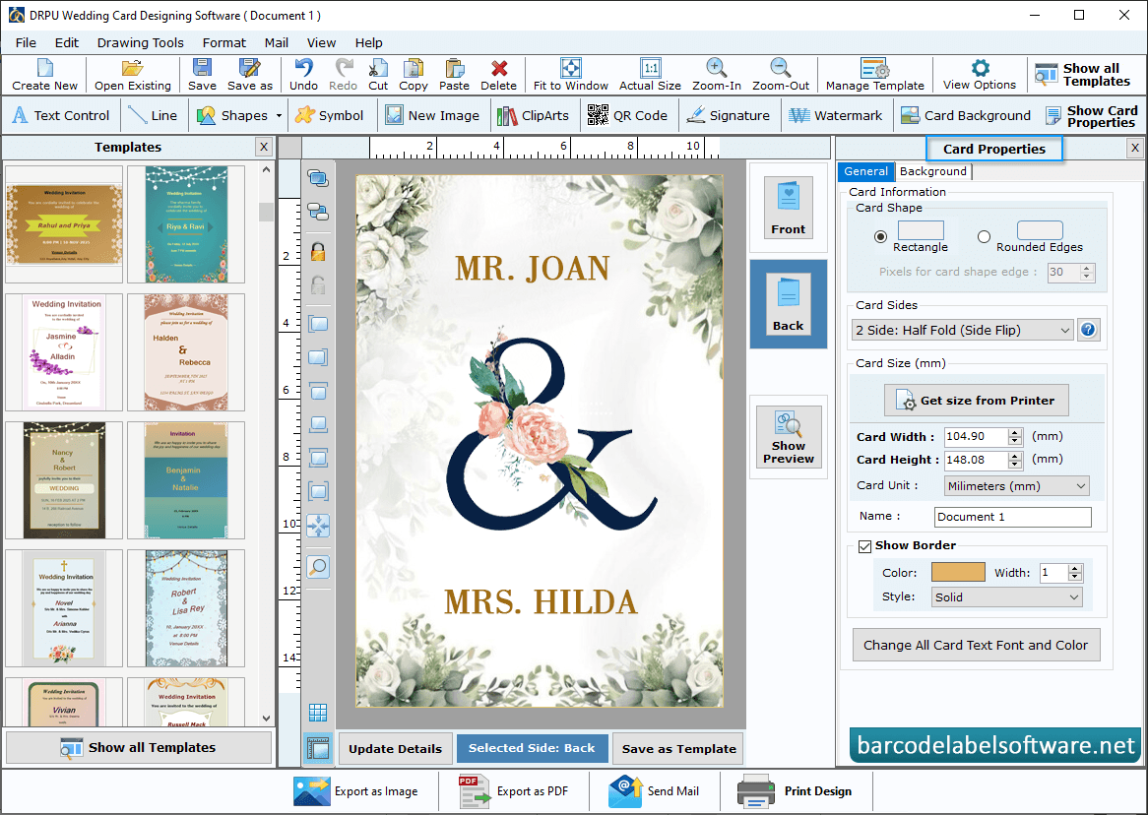1148x815 pixels.
Task: Click Get size from Printer button
Action: click(x=976, y=401)
